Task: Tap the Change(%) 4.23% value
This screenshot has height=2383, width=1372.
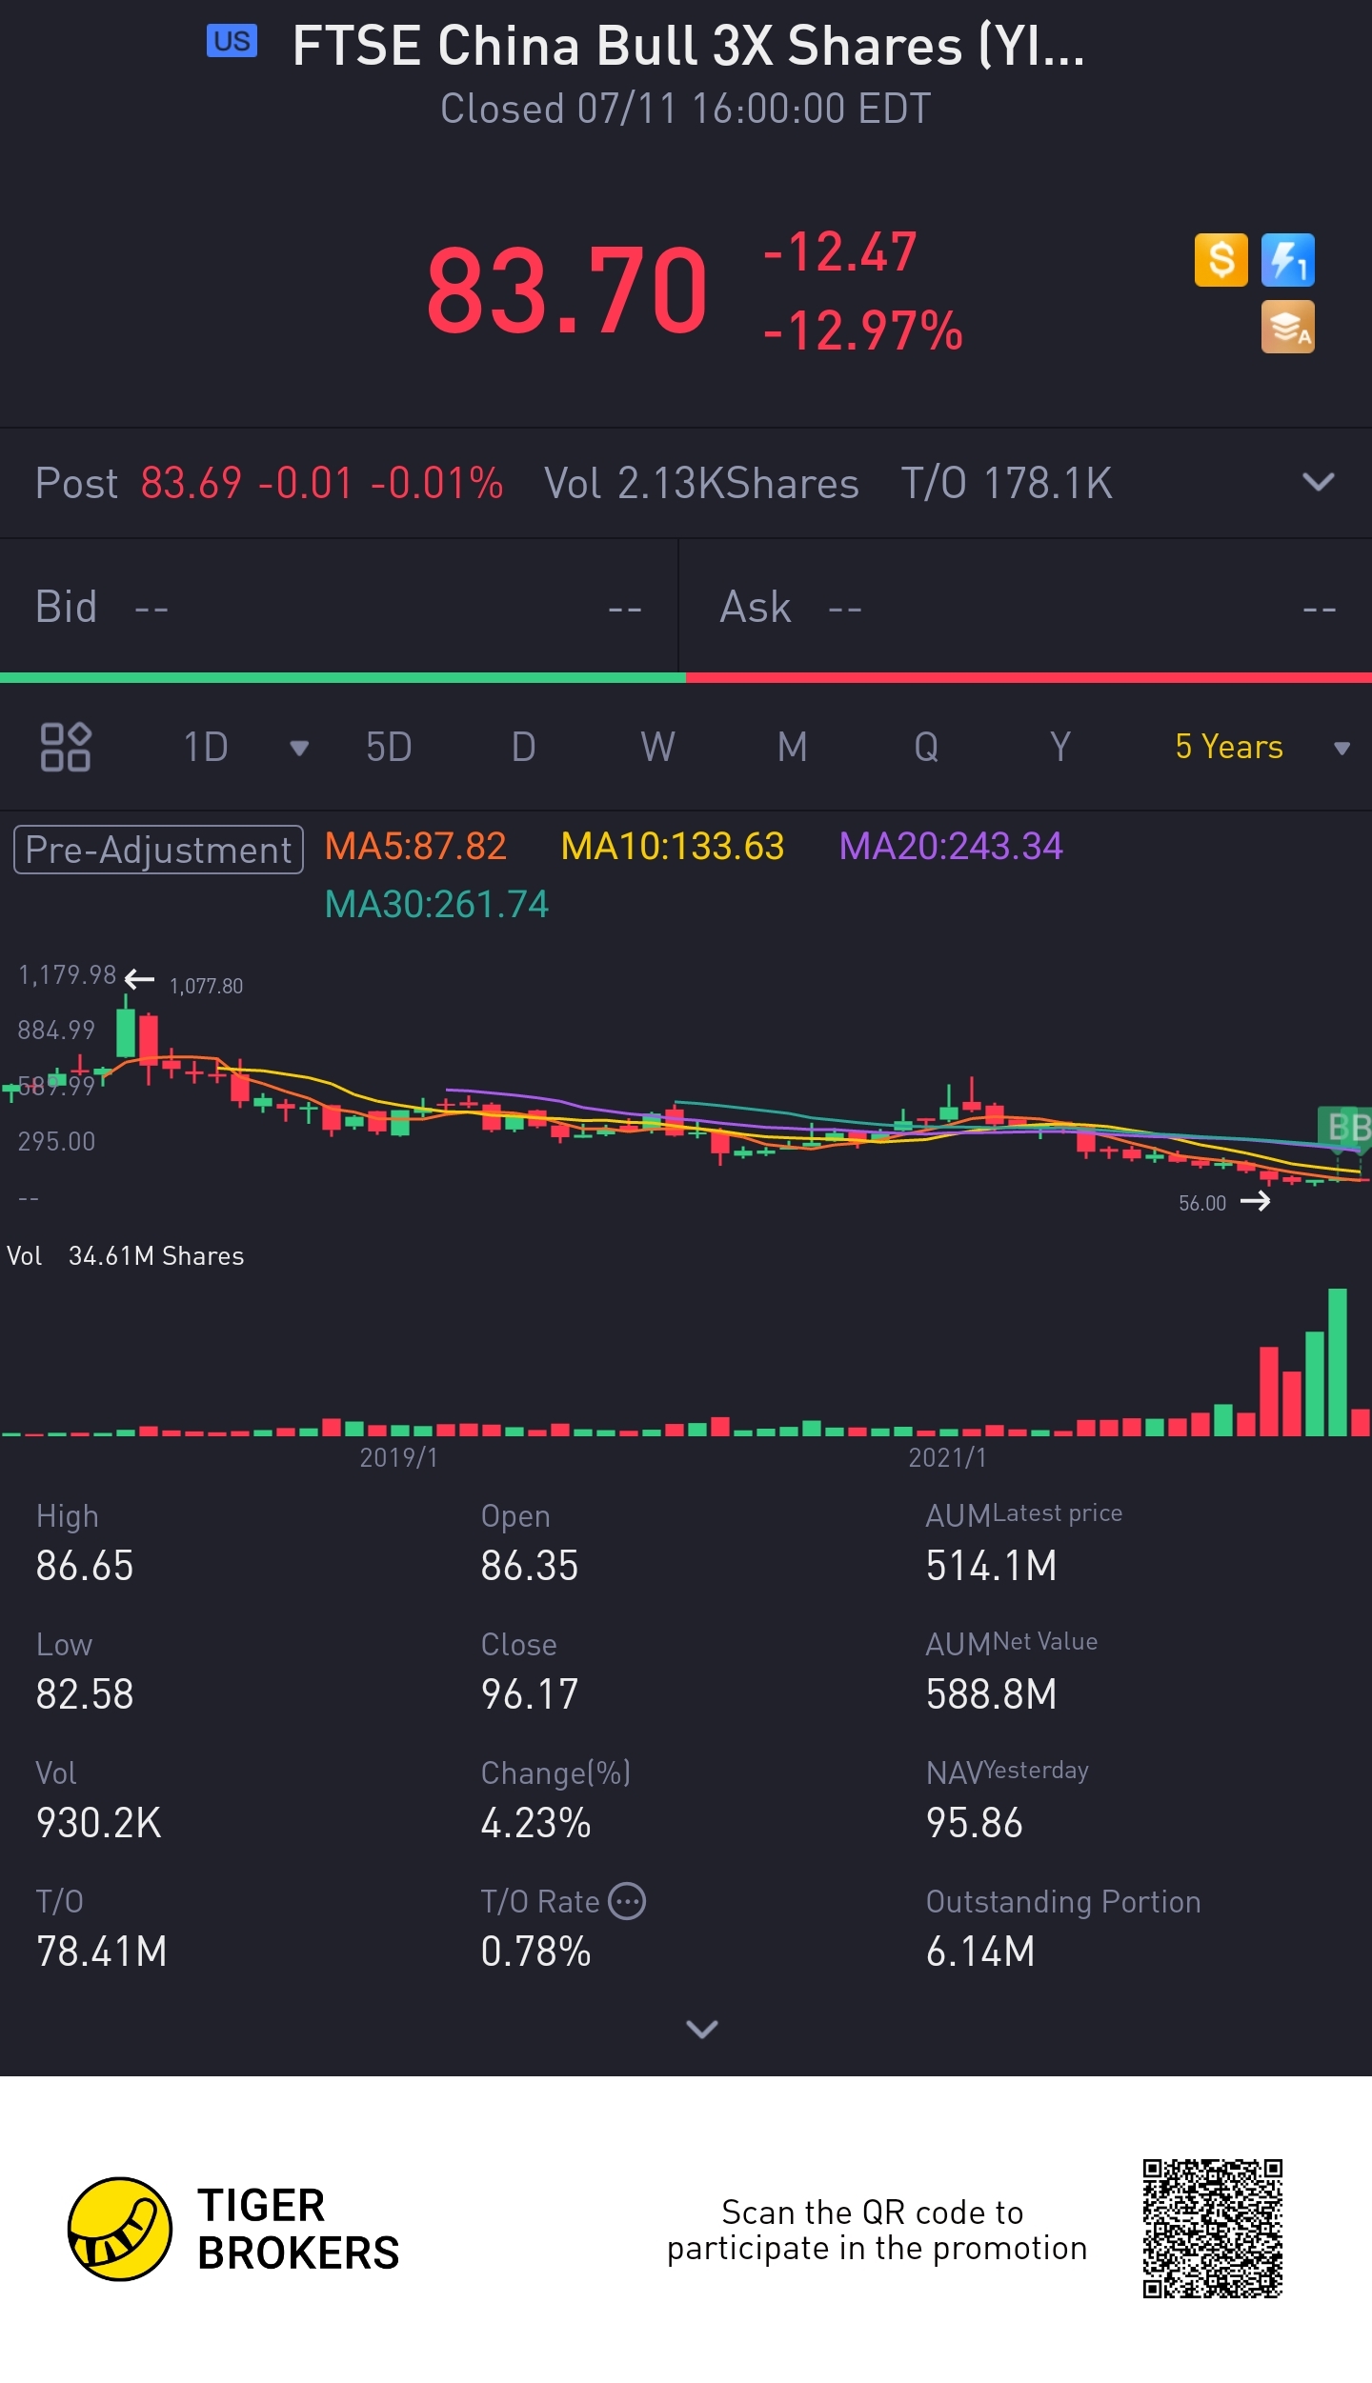Action: 536,1823
